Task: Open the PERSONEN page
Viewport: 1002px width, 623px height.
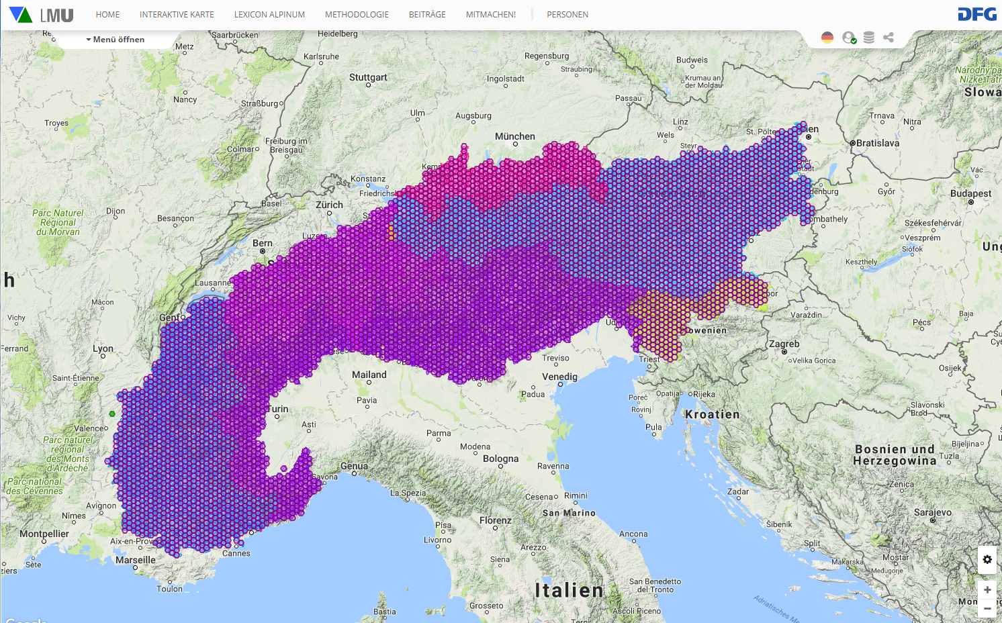Action: pos(567,15)
